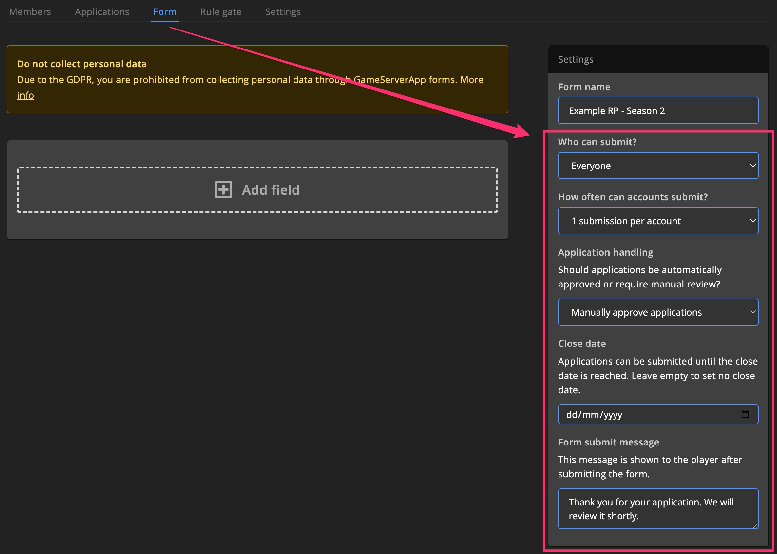Click the Add field button
This screenshot has height=554, width=777.
coord(257,190)
